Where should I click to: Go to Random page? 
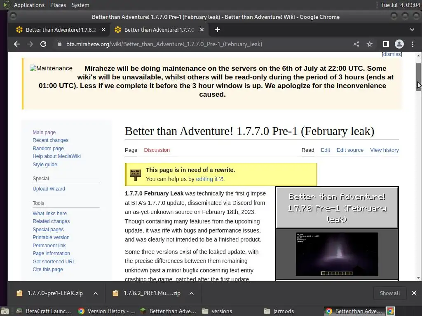(48, 148)
